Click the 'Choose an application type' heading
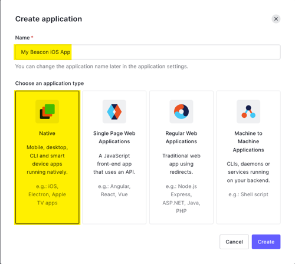Viewport: 295px width, 264px height. 50,83
